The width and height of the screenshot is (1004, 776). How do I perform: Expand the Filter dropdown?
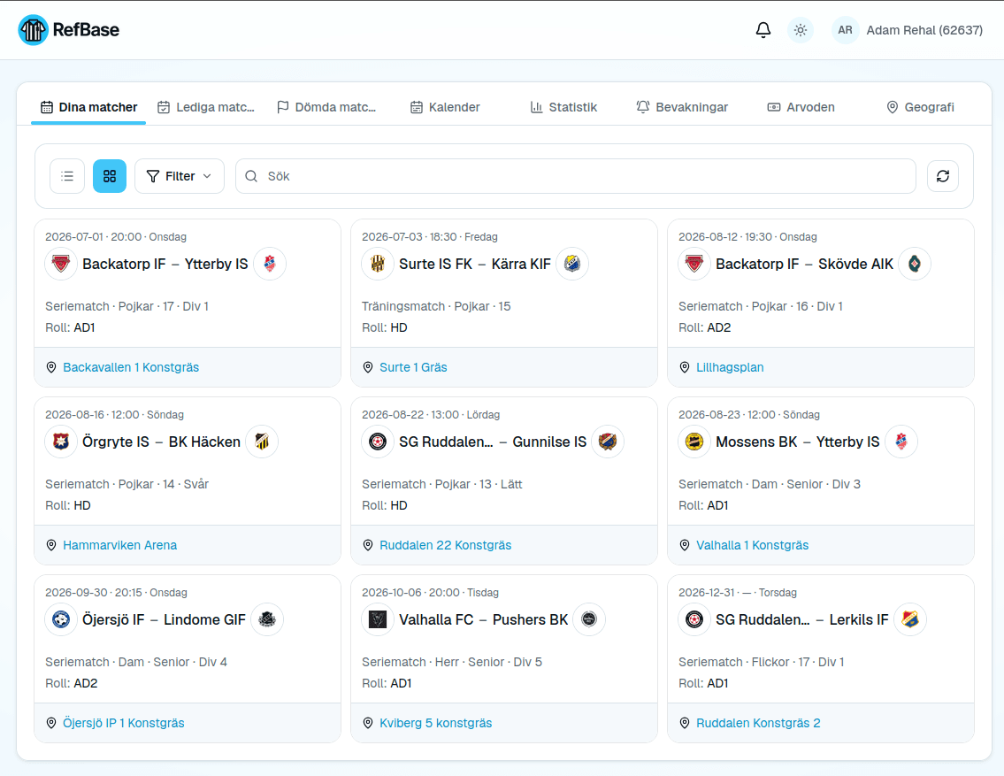coord(180,176)
